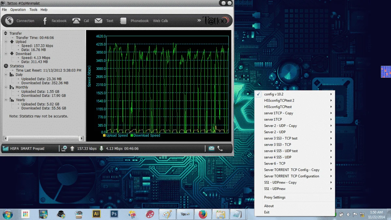391x220 pixels.
Task: Select server 4 SS5 - UDP entry
Action: 294,157
